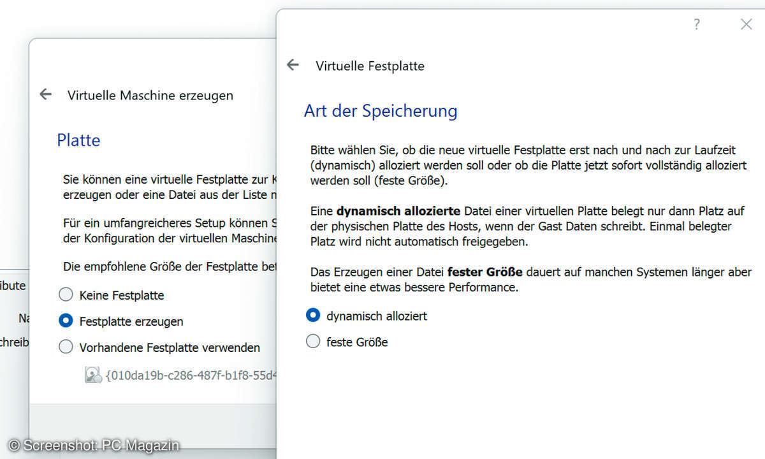
Task: Choose the 'feste Größe' radio option
Action: pyautogui.click(x=313, y=342)
